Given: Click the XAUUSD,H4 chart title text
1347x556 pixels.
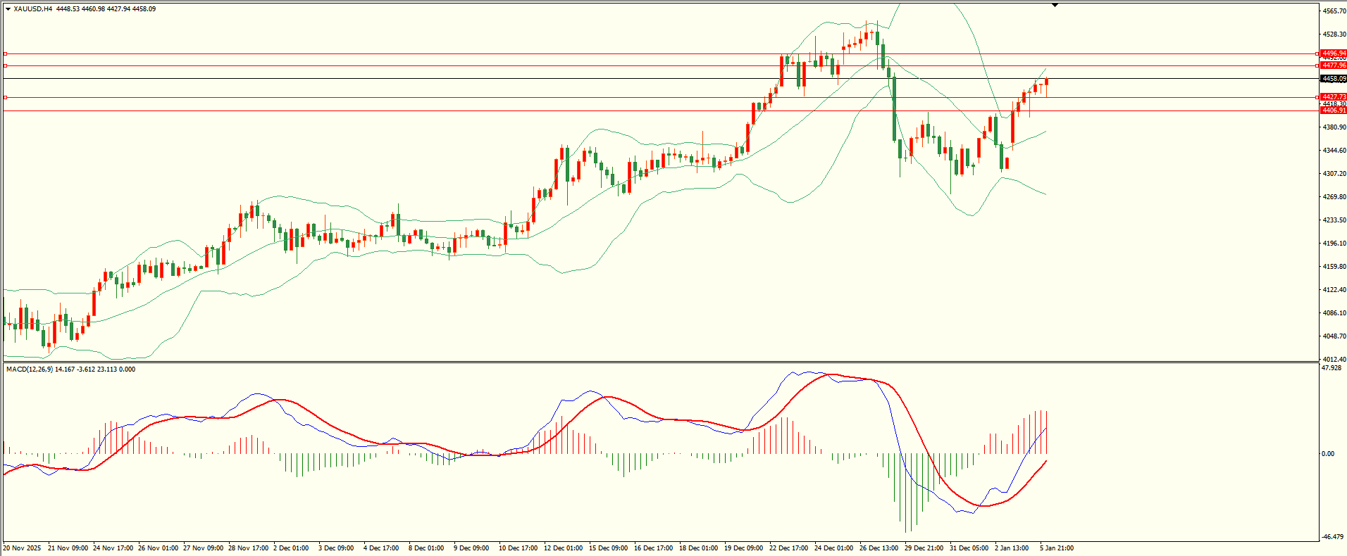Looking at the screenshot, I should coord(32,9).
